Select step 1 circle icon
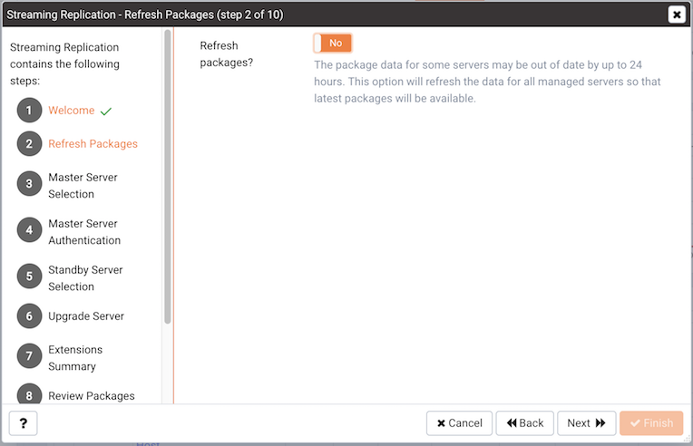Image resolution: width=693 pixels, height=446 pixels. (x=29, y=110)
